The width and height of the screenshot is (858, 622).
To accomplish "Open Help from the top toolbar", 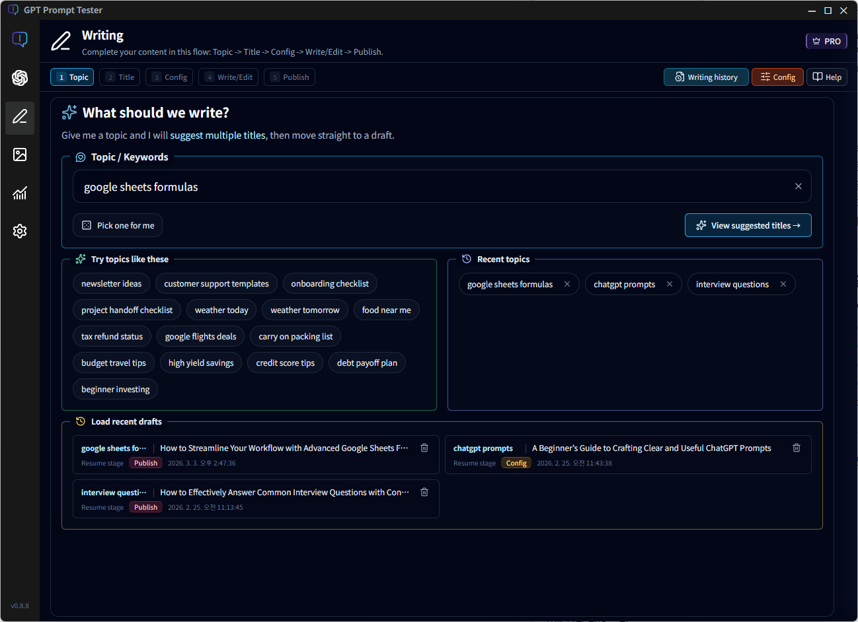I will click(x=826, y=77).
